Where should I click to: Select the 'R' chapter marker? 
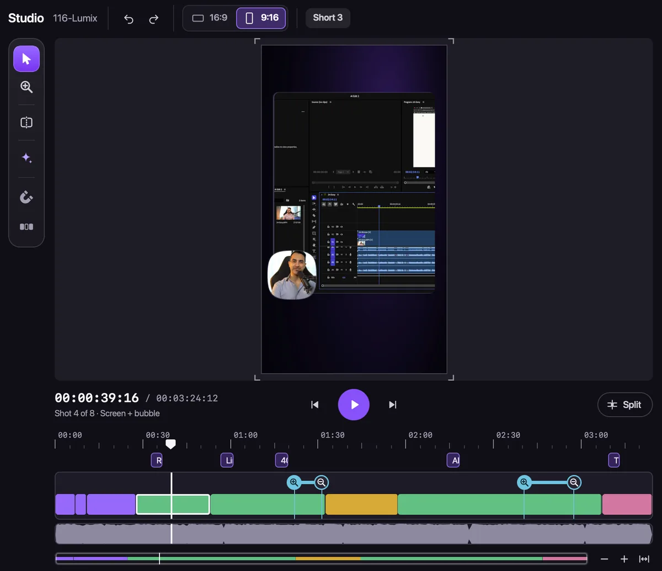coord(157,460)
